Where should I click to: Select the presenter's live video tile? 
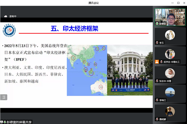click(170, 17)
